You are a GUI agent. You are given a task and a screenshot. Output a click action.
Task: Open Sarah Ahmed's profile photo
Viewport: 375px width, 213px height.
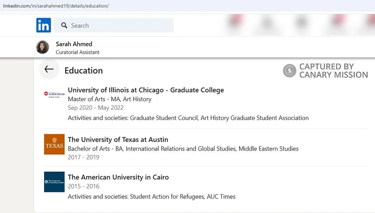click(x=43, y=47)
